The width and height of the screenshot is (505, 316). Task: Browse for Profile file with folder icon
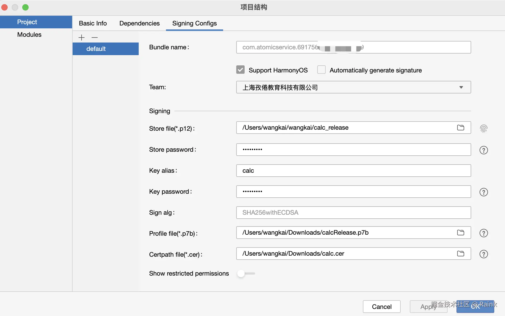460,233
